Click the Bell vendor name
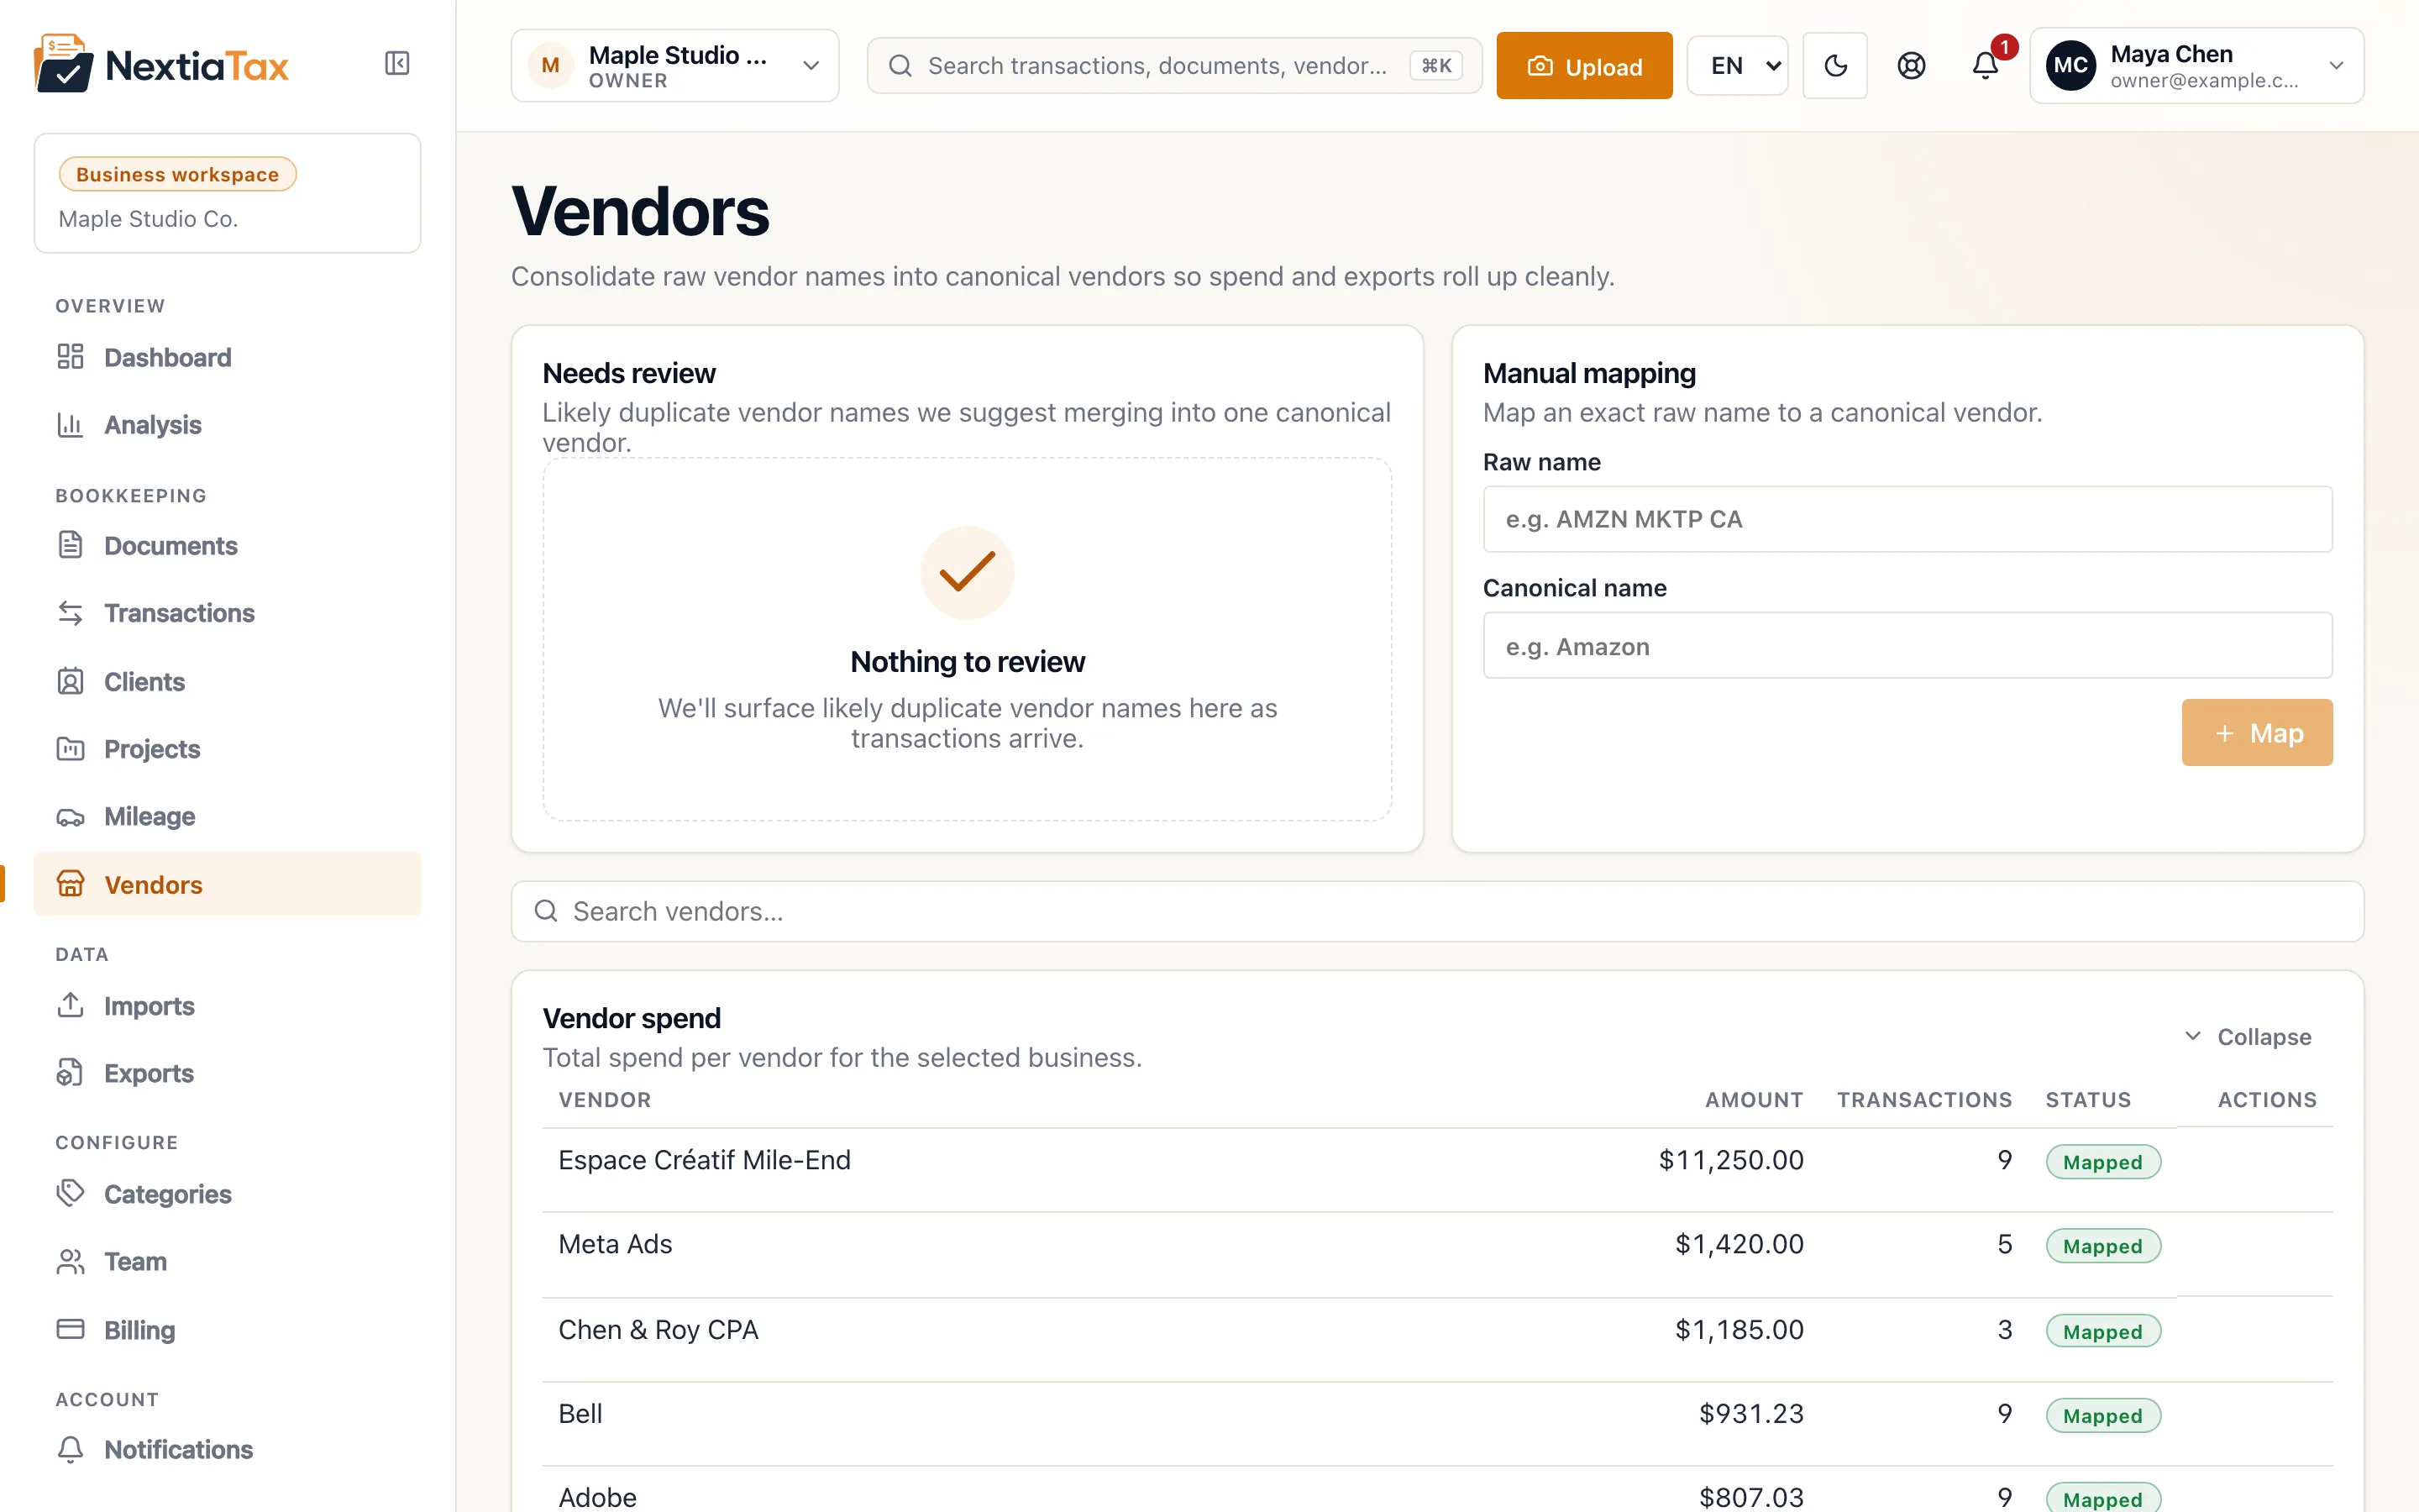The height and width of the screenshot is (1512, 2419). click(x=580, y=1414)
